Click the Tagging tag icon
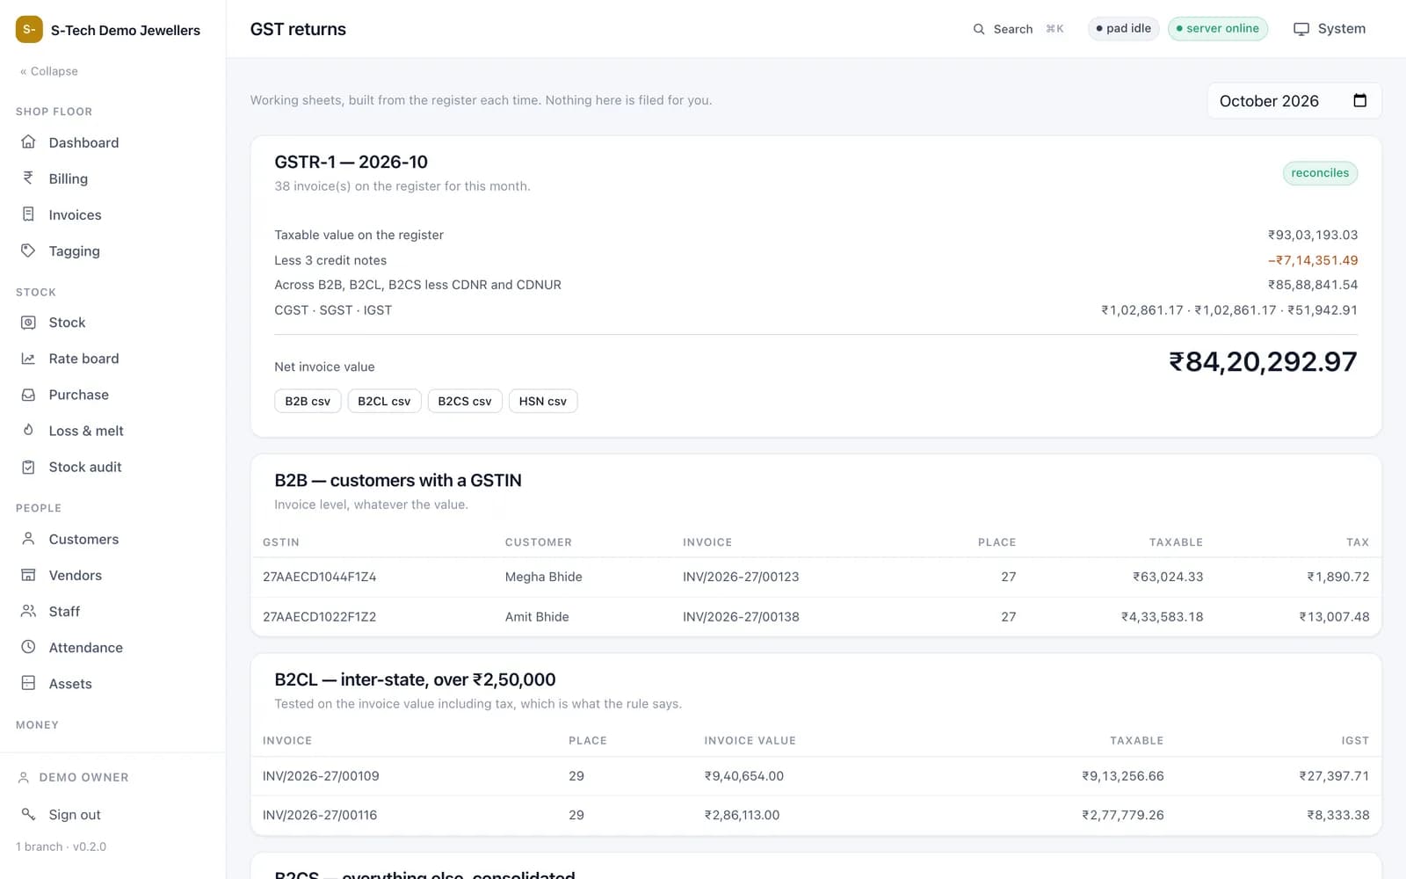The height and width of the screenshot is (879, 1406). tap(28, 251)
